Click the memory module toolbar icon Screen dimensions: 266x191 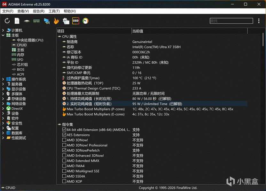coord(36,21)
